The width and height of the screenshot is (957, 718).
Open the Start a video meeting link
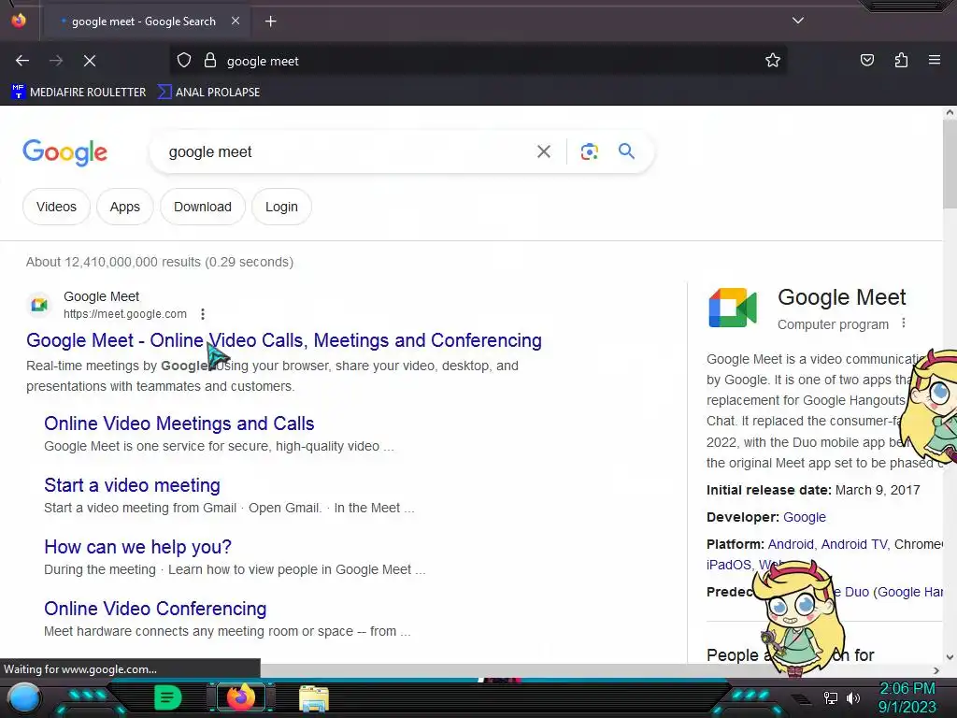(132, 485)
